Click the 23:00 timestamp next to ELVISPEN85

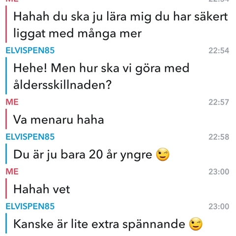pyautogui.click(x=219, y=206)
